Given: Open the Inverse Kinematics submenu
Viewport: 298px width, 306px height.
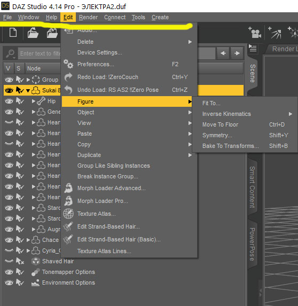Looking at the screenshot, I should [x=245, y=114].
